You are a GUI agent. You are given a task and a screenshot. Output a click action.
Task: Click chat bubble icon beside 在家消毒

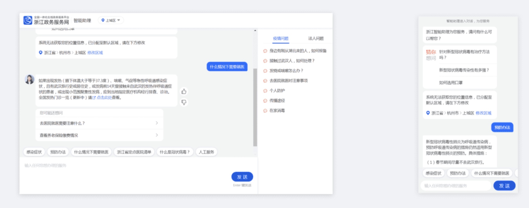(x=265, y=111)
